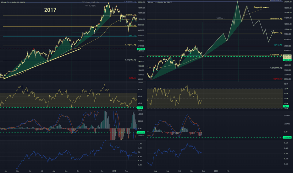The height and width of the screenshot is (173, 293).
Task: Click the 400.00 MACD axis label
Action: coord(141,114)
